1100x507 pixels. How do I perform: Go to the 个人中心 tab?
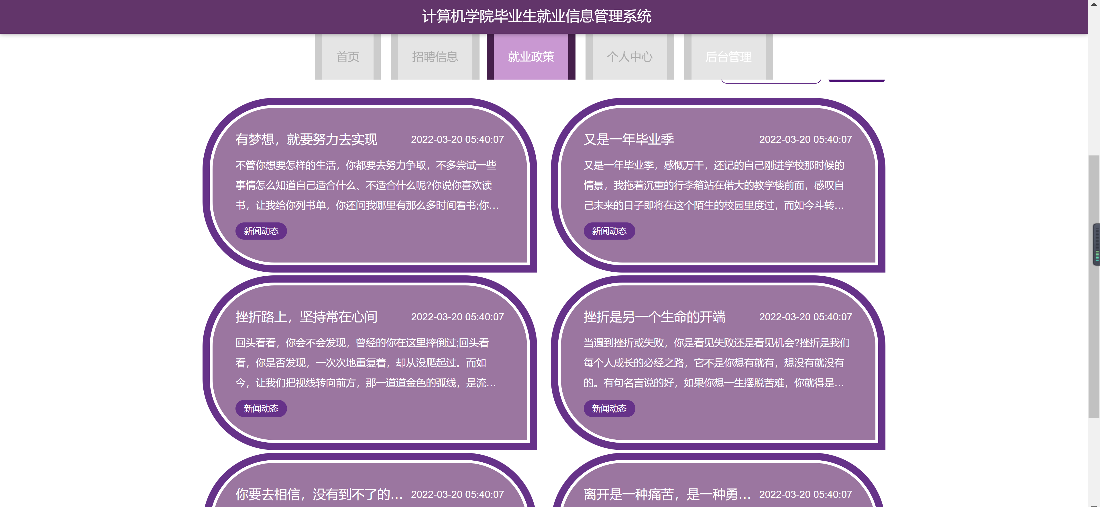pyautogui.click(x=629, y=57)
